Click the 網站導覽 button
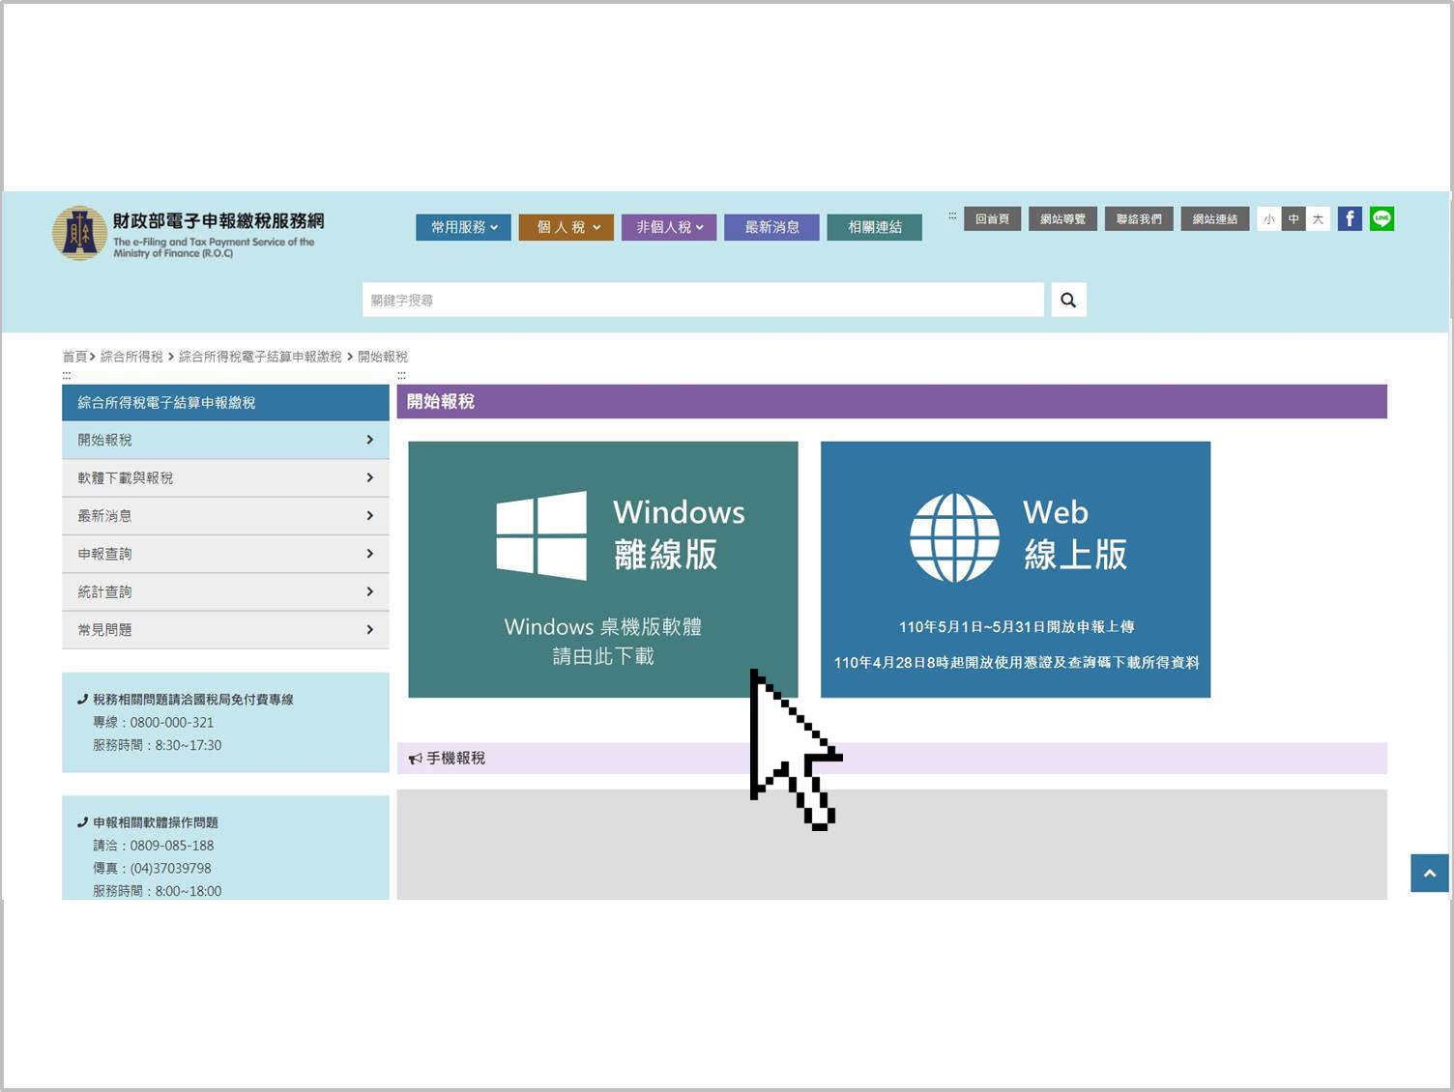The image size is (1454, 1092). click(x=1062, y=219)
